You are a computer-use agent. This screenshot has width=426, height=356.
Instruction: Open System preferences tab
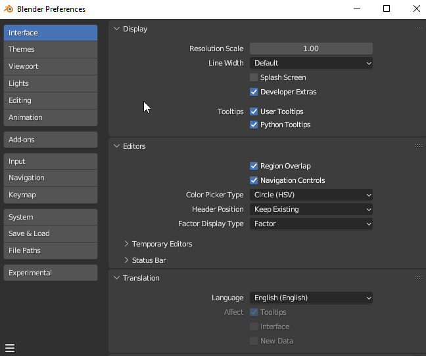(51, 217)
